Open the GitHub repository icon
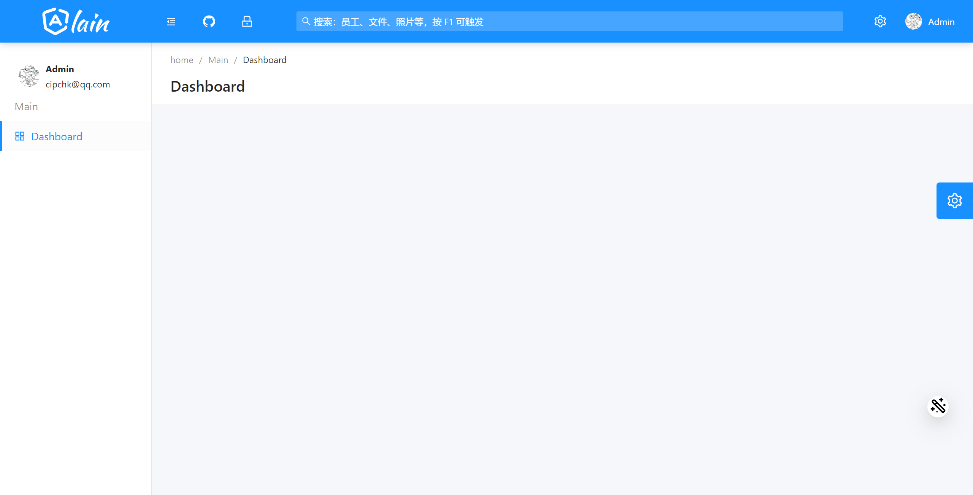The image size is (973, 495). tap(209, 22)
